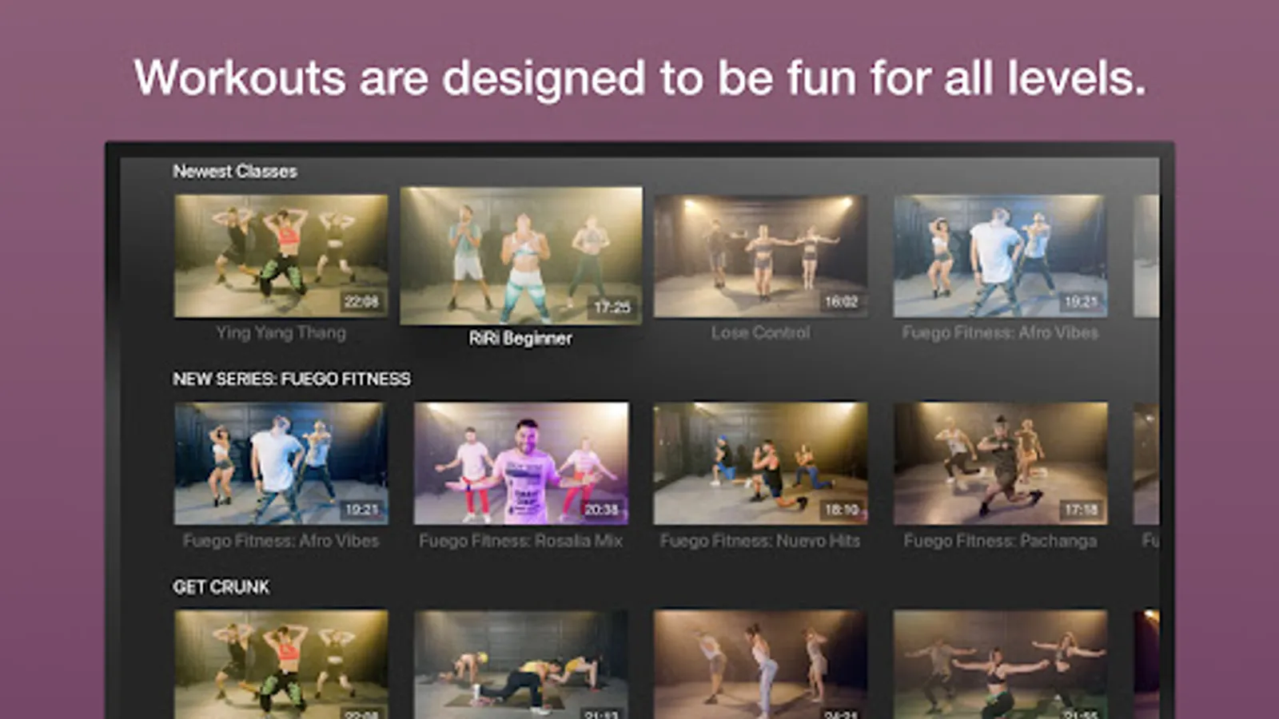Open the first thumbnail in the GET CRUNK row
The width and height of the screenshot is (1279, 719).
click(281, 665)
